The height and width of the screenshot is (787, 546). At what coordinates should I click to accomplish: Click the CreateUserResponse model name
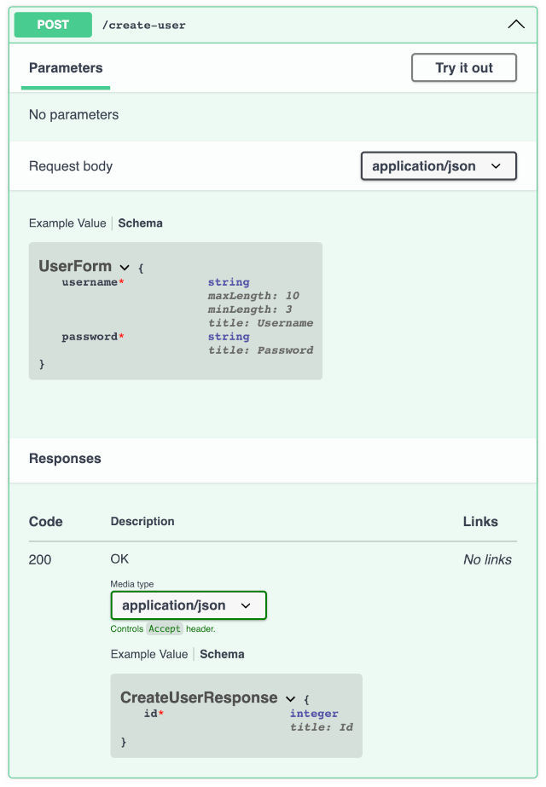click(x=199, y=697)
